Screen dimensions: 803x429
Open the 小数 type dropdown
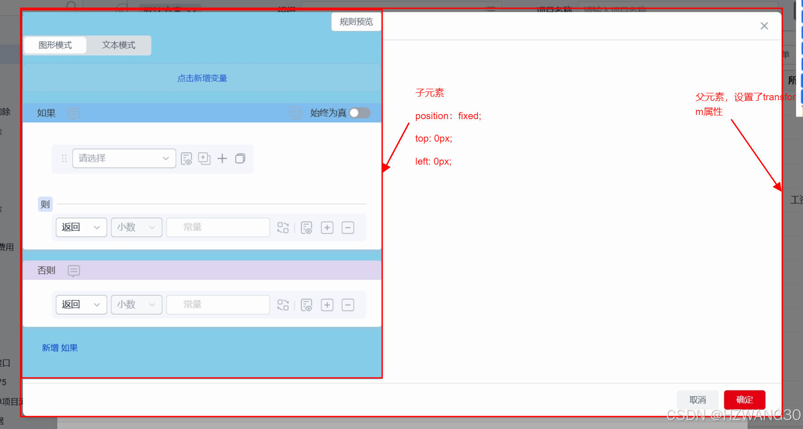click(x=136, y=227)
